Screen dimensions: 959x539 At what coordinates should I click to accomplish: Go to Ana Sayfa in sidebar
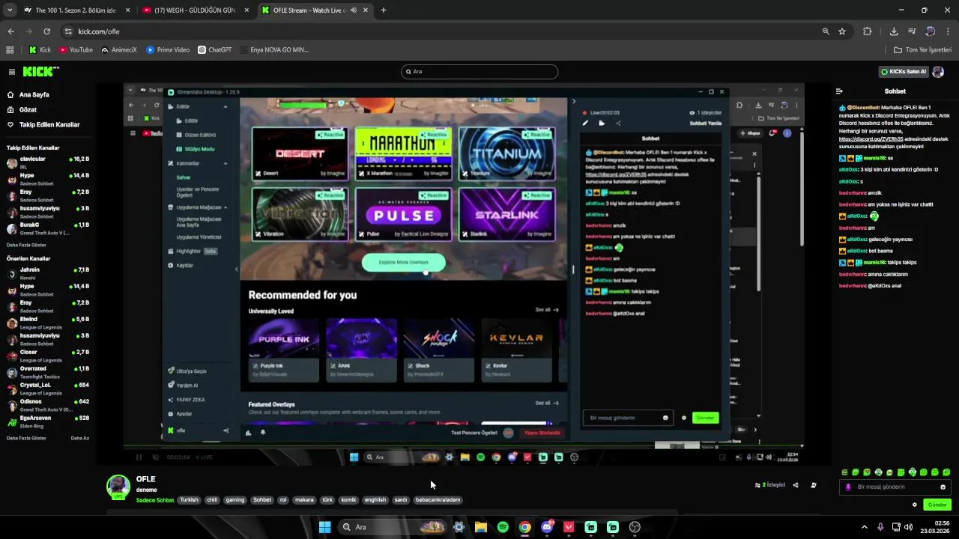[x=34, y=95]
